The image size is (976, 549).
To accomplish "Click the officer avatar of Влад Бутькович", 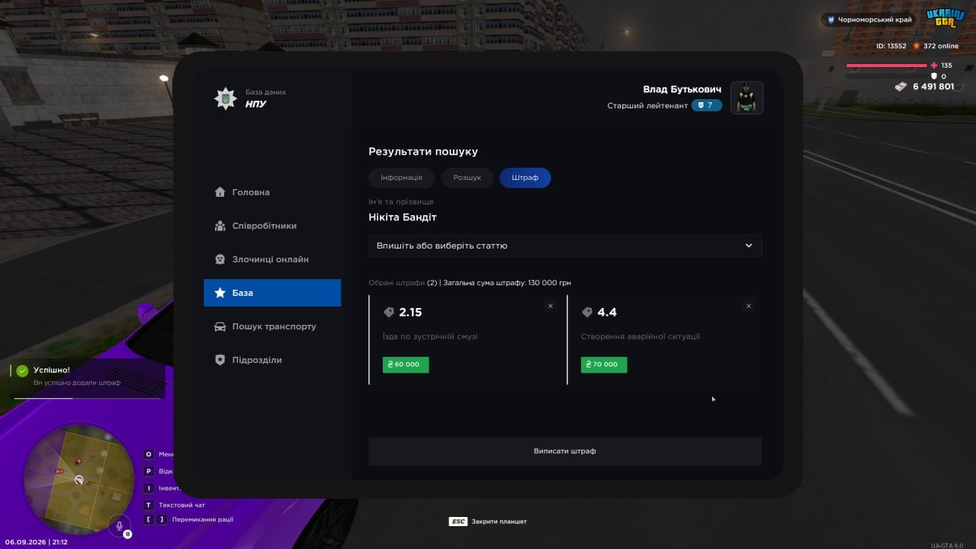I will (x=747, y=98).
